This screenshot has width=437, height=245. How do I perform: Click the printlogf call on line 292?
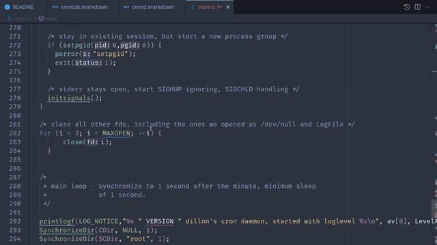click(x=57, y=221)
